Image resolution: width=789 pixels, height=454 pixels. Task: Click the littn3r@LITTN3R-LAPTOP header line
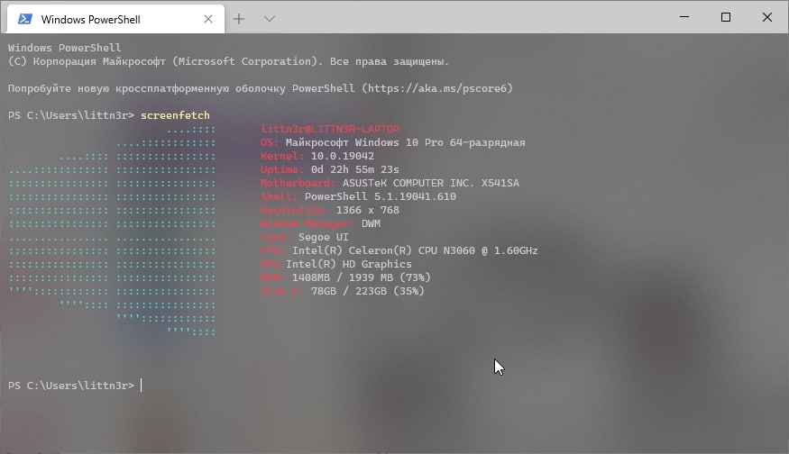point(330,129)
